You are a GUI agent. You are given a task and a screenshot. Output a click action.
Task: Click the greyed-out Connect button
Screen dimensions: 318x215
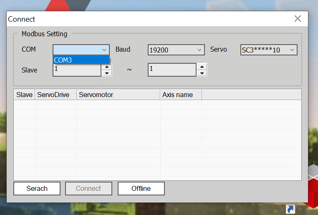tap(88, 188)
